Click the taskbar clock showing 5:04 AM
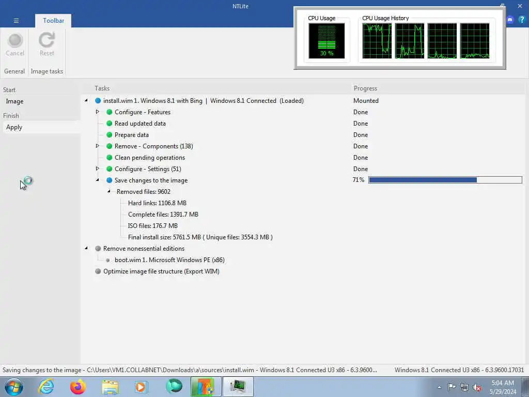This screenshot has width=529, height=397. point(503,387)
